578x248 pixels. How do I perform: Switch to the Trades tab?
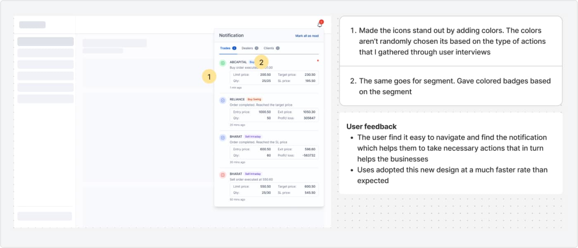point(228,48)
